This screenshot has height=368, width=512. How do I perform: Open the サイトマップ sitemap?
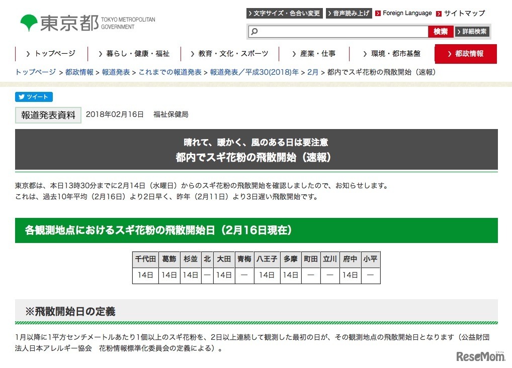pos(464,13)
